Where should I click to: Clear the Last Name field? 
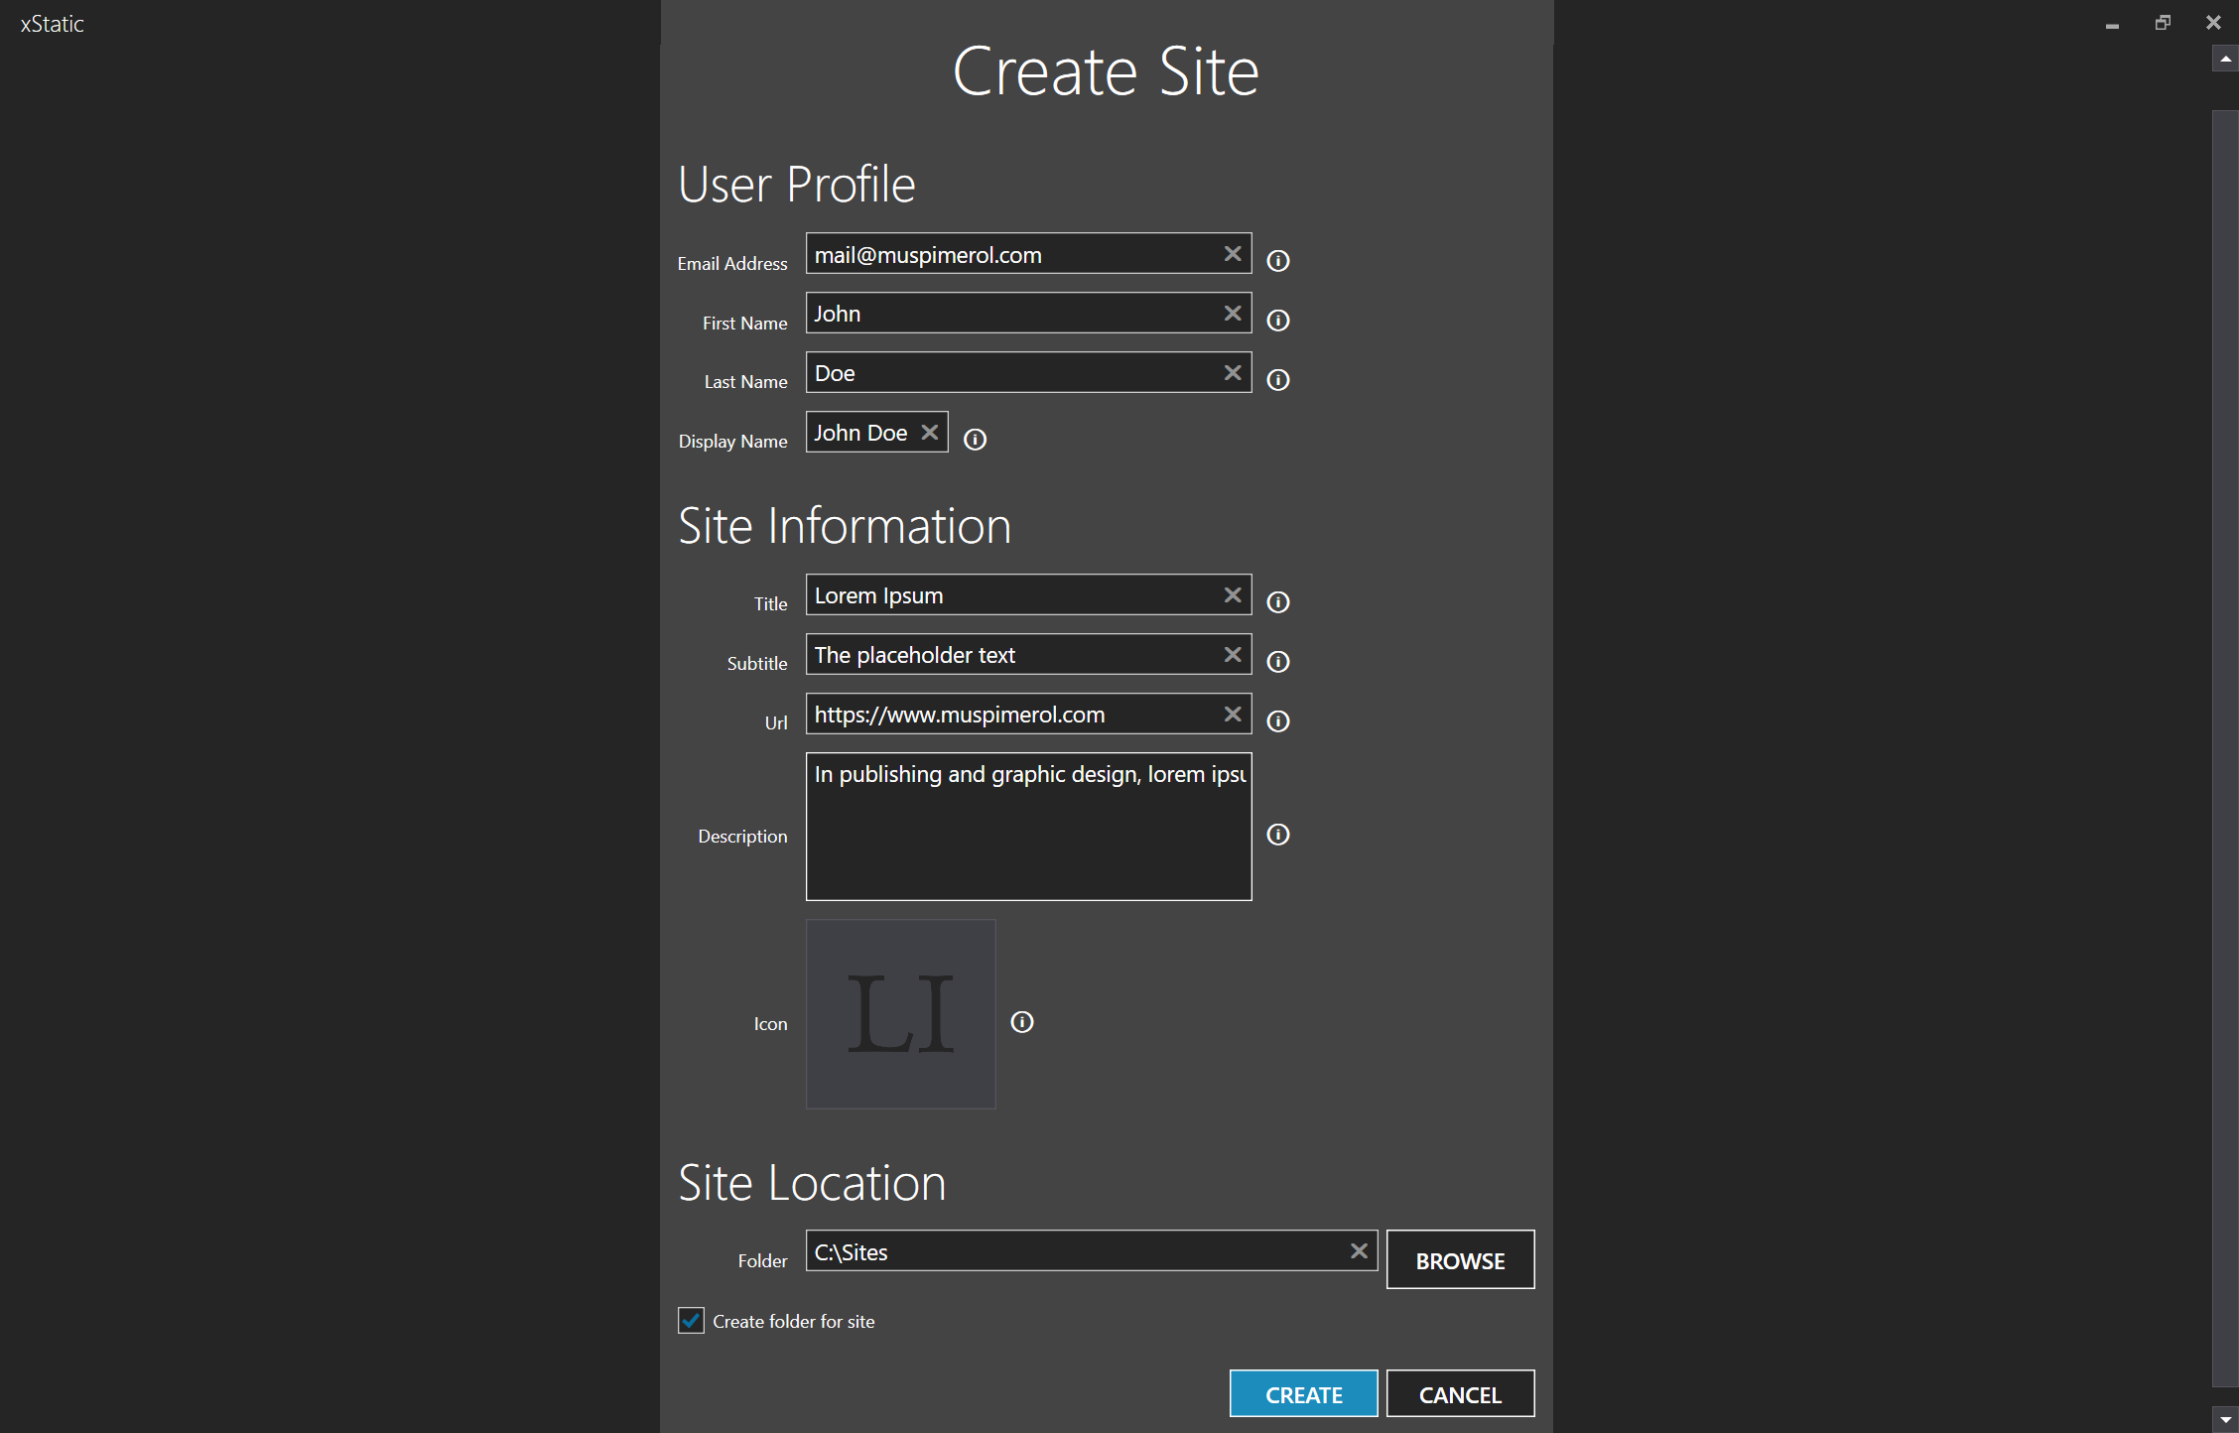pyautogui.click(x=1233, y=373)
